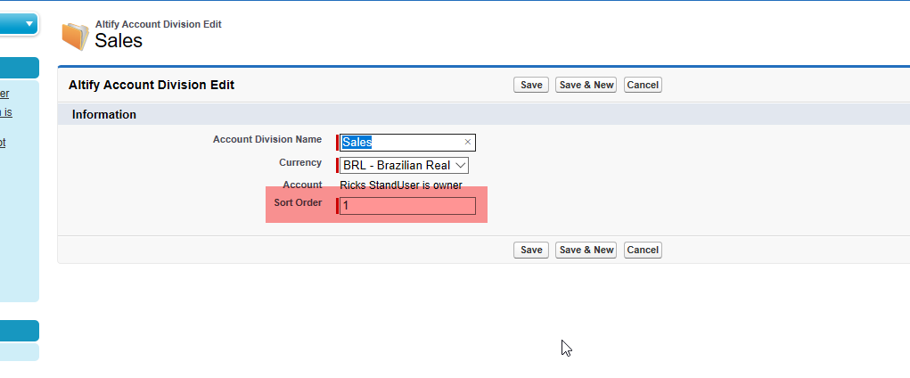Click the top Save & New button
Viewport: 910px width, 378px height.
click(586, 85)
